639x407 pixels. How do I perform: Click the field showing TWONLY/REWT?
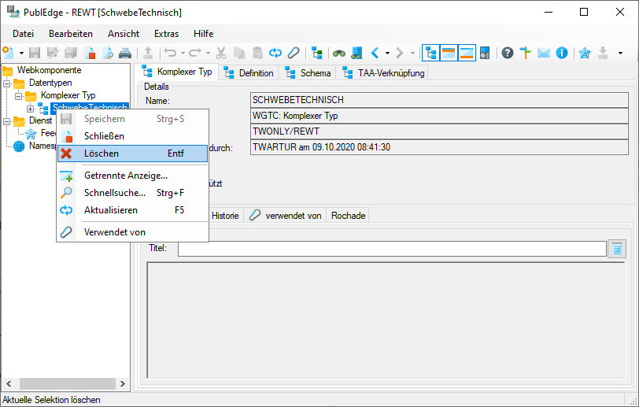(x=439, y=131)
